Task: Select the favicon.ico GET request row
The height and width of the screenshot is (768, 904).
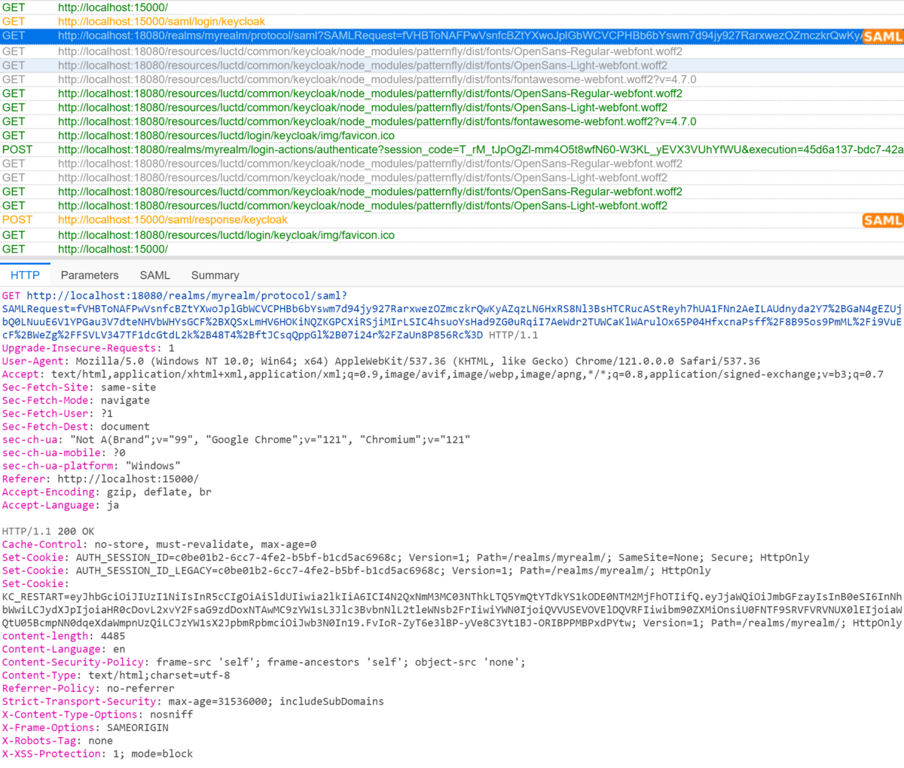Action: coord(226,135)
